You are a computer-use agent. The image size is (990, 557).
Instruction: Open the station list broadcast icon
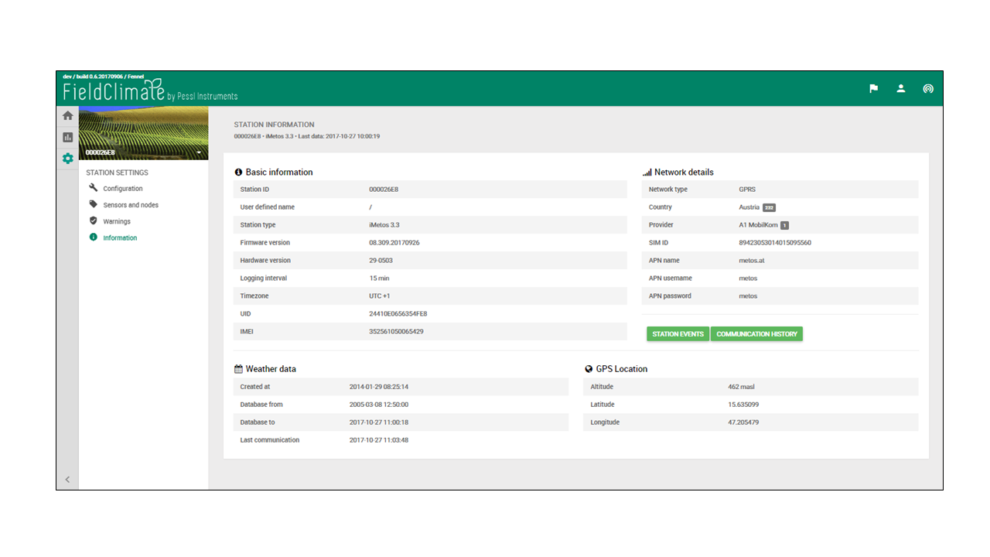coord(928,88)
